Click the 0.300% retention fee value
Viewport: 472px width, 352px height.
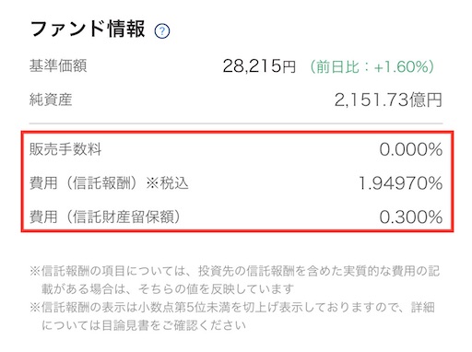point(411,217)
